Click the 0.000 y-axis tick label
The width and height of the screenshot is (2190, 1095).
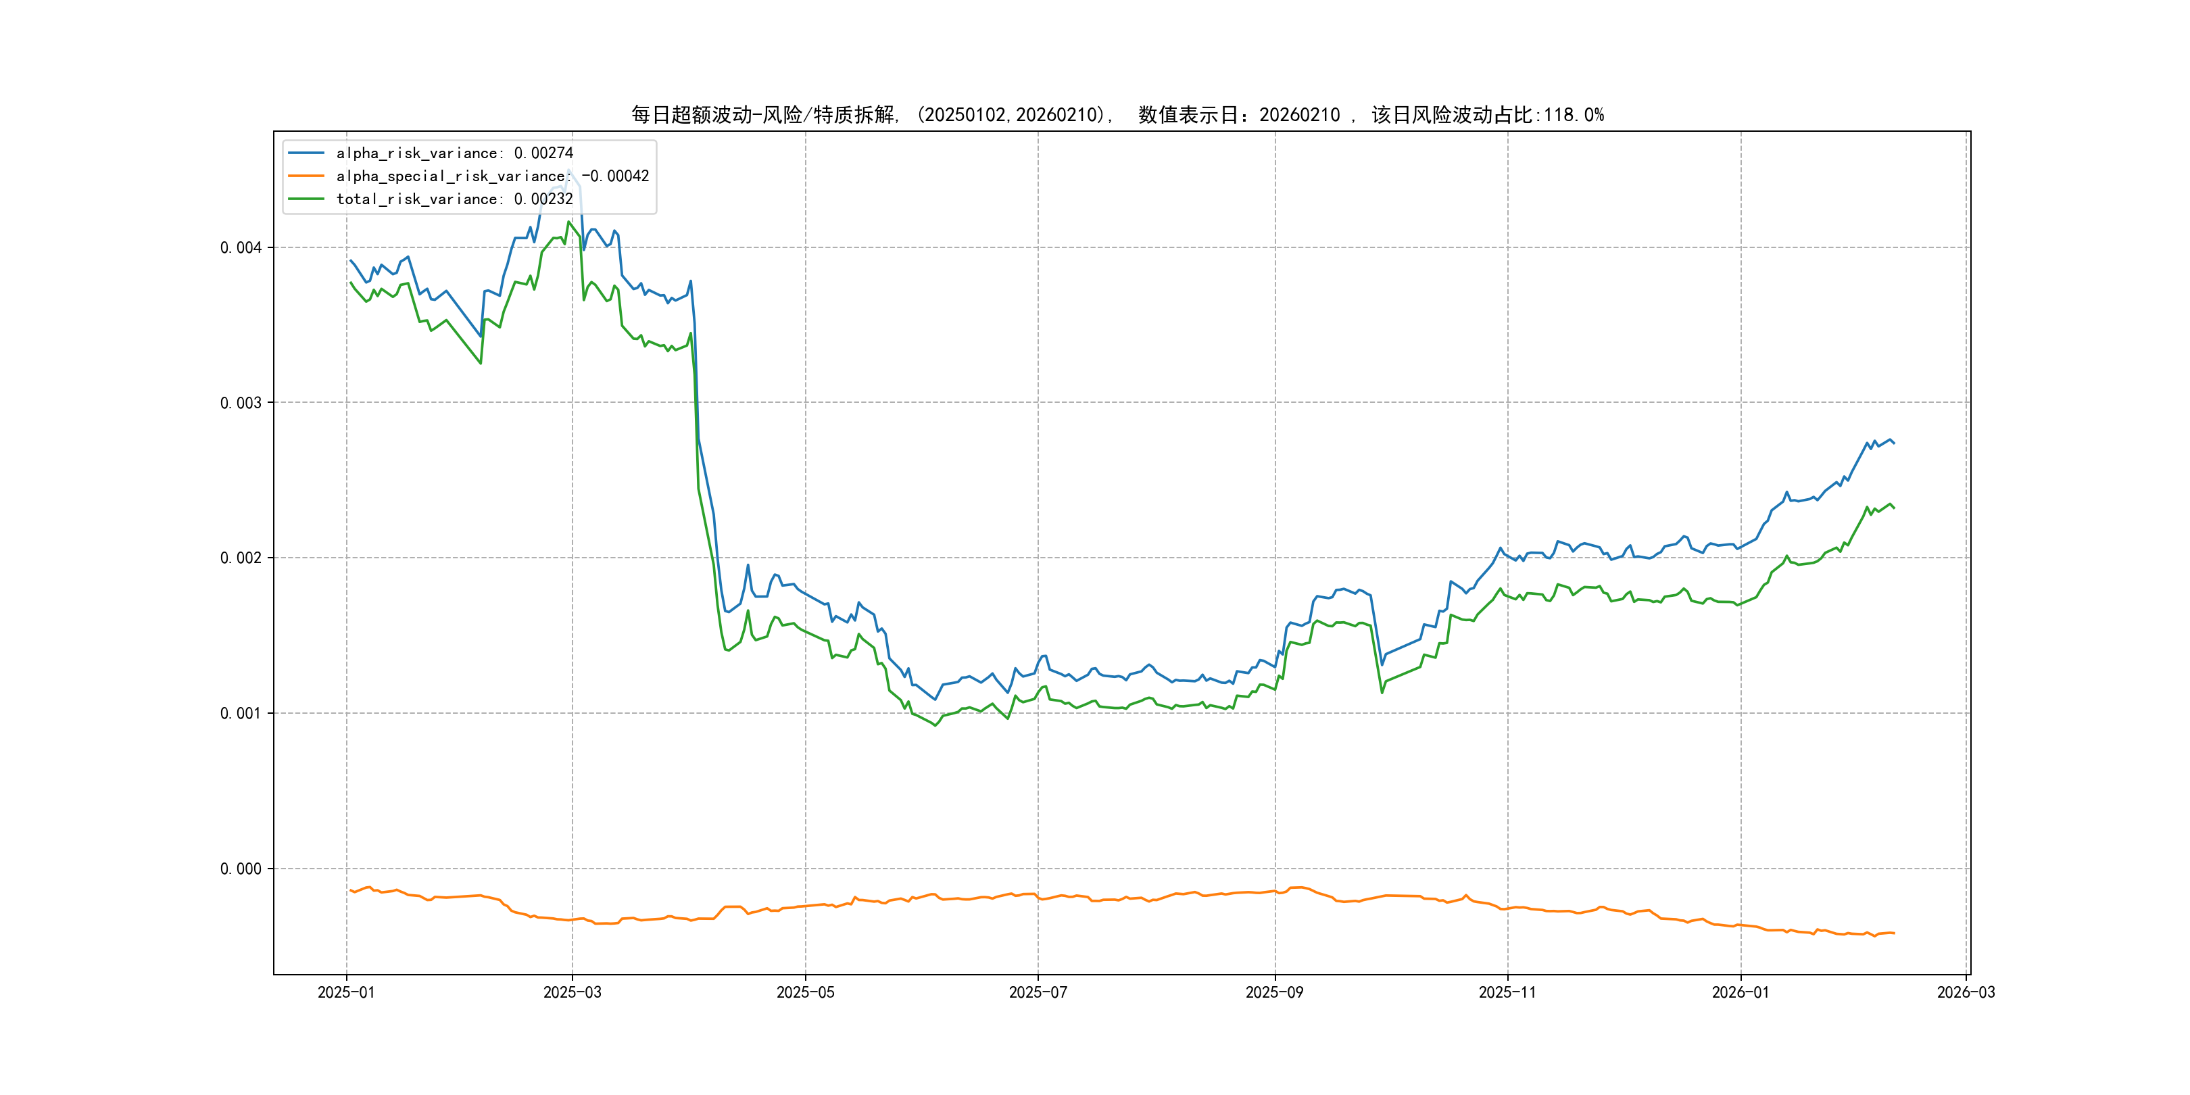241,869
